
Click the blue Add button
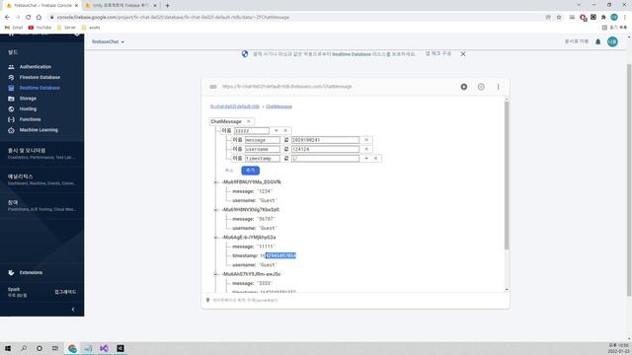(x=250, y=171)
